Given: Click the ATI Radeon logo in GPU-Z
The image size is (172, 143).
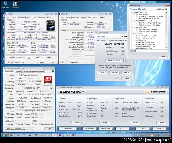Looking at the screenshot, I should point(48,80).
